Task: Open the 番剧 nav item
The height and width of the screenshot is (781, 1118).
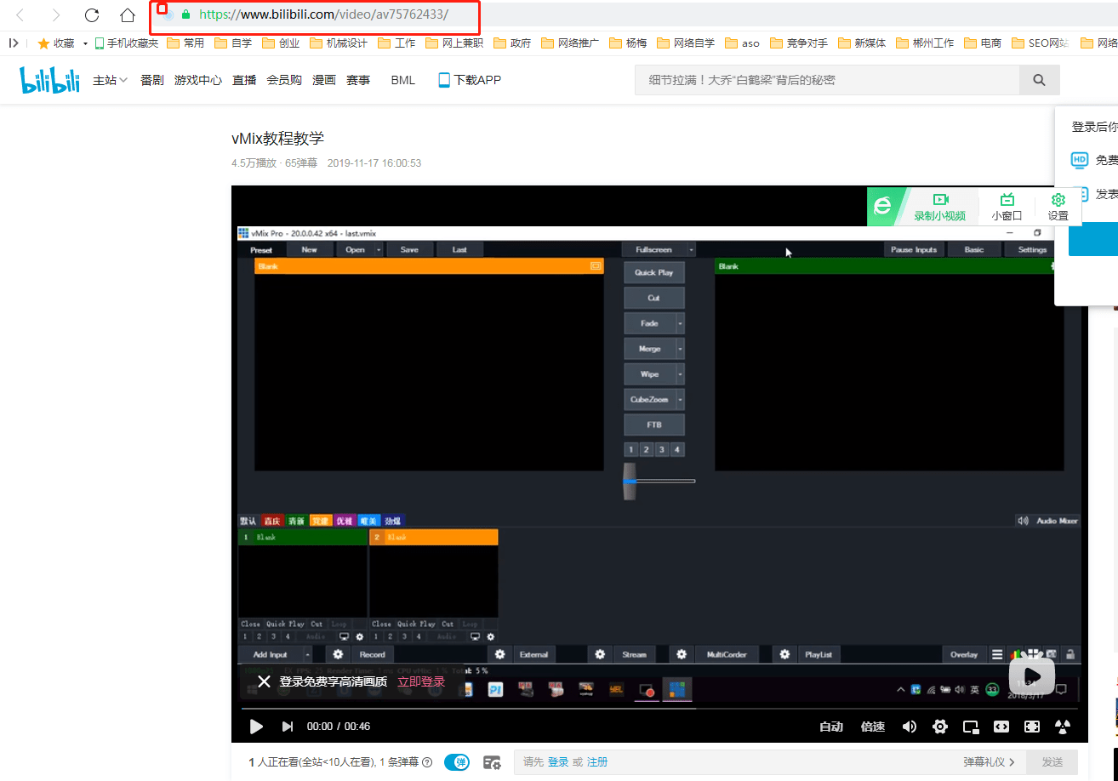Action: [x=152, y=80]
